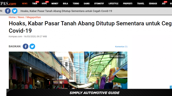This screenshot has height=96, width=172.
Task: Select MONEY in the navigation bar
Action: [x=55, y=4]
